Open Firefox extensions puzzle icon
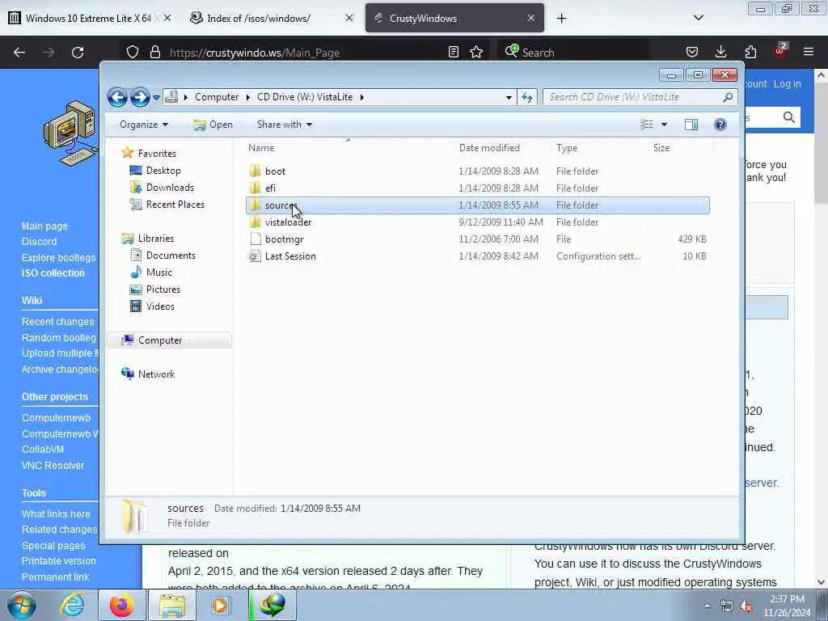The image size is (828, 621). pos(750,52)
